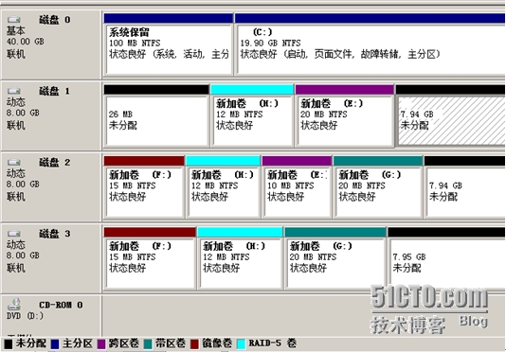Viewport: 506px width, 352px height.
Task: Click the Disk 2 drive icon
Action: click(x=14, y=162)
